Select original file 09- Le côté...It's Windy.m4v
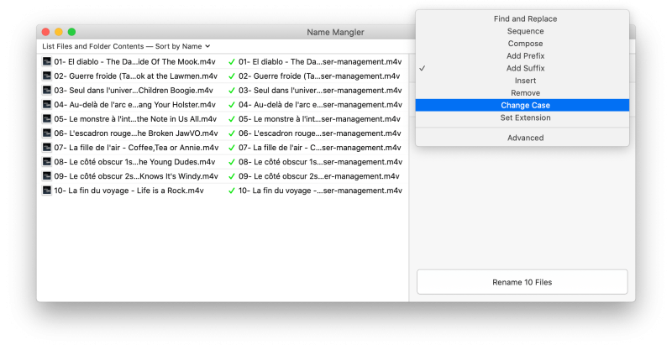This screenshot has width=672, height=350. [x=136, y=176]
